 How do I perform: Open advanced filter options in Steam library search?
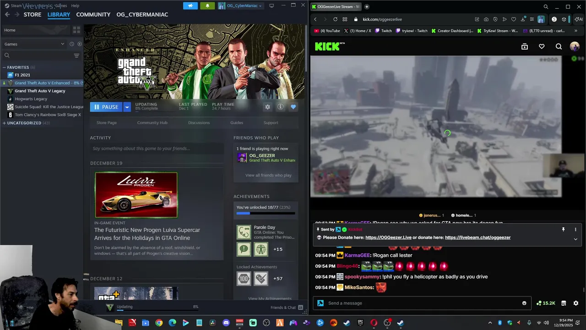tap(76, 55)
